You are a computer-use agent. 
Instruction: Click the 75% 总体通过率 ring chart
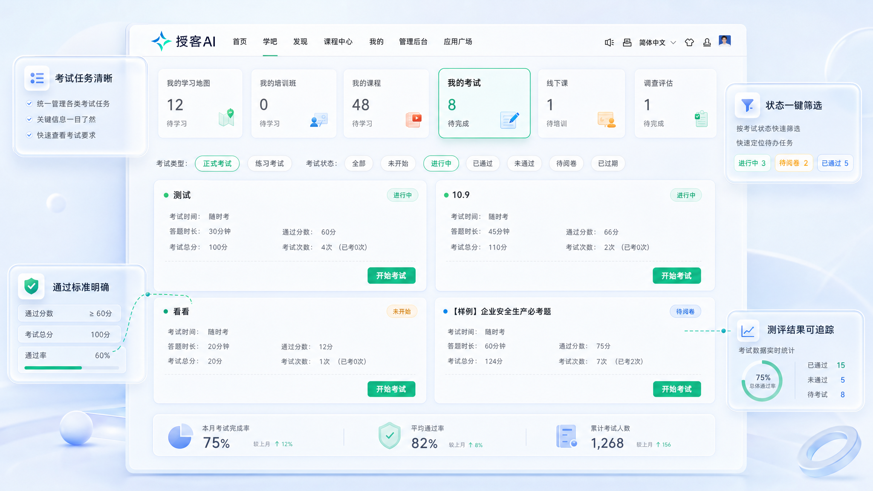click(762, 381)
